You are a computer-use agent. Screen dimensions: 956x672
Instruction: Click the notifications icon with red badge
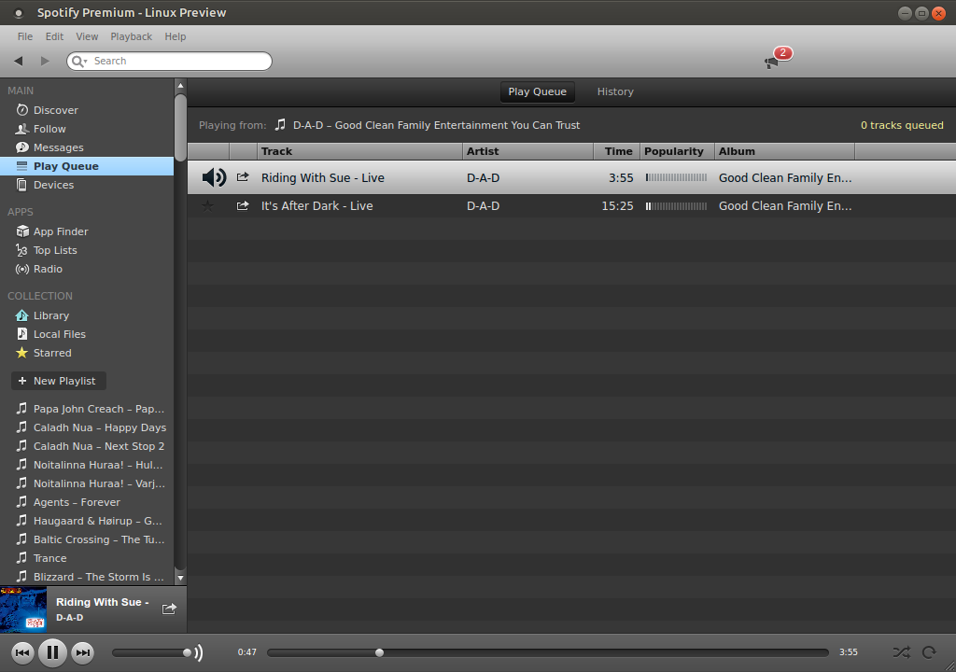[773, 61]
